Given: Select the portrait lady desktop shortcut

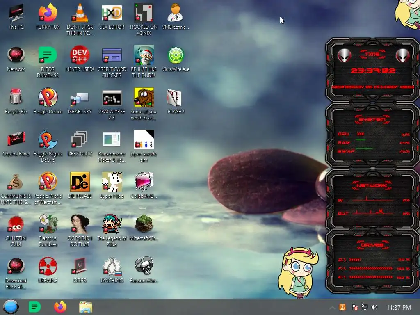Looking at the screenshot, I should [x=80, y=231].
